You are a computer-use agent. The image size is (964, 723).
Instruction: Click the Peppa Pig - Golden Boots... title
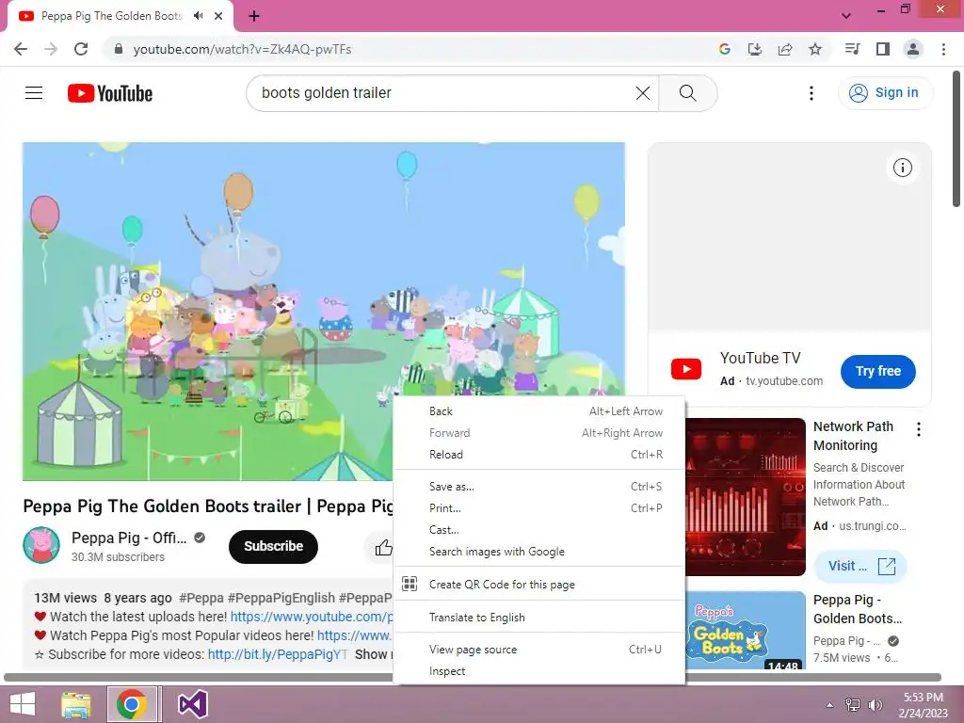pyautogui.click(x=858, y=609)
